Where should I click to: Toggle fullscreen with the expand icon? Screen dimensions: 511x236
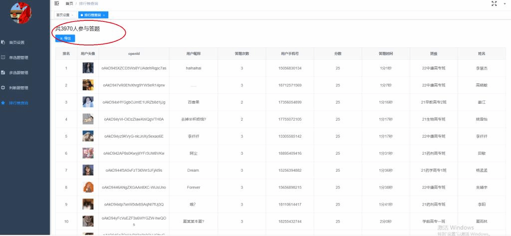494,3
